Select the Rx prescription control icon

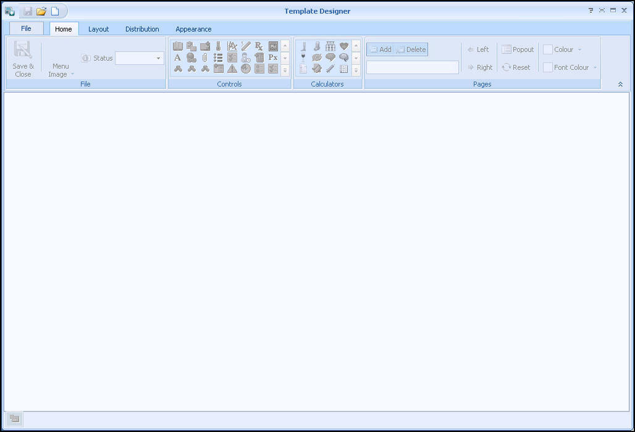(x=259, y=46)
